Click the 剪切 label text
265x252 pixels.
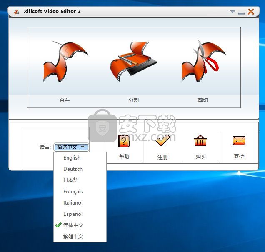pyautogui.click(x=203, y=100)
